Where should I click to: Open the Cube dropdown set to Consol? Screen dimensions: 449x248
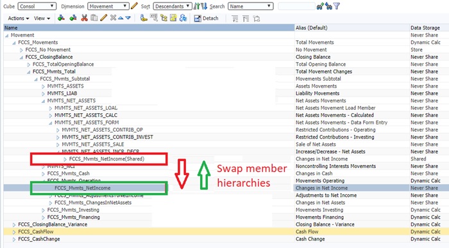[37, 6]
